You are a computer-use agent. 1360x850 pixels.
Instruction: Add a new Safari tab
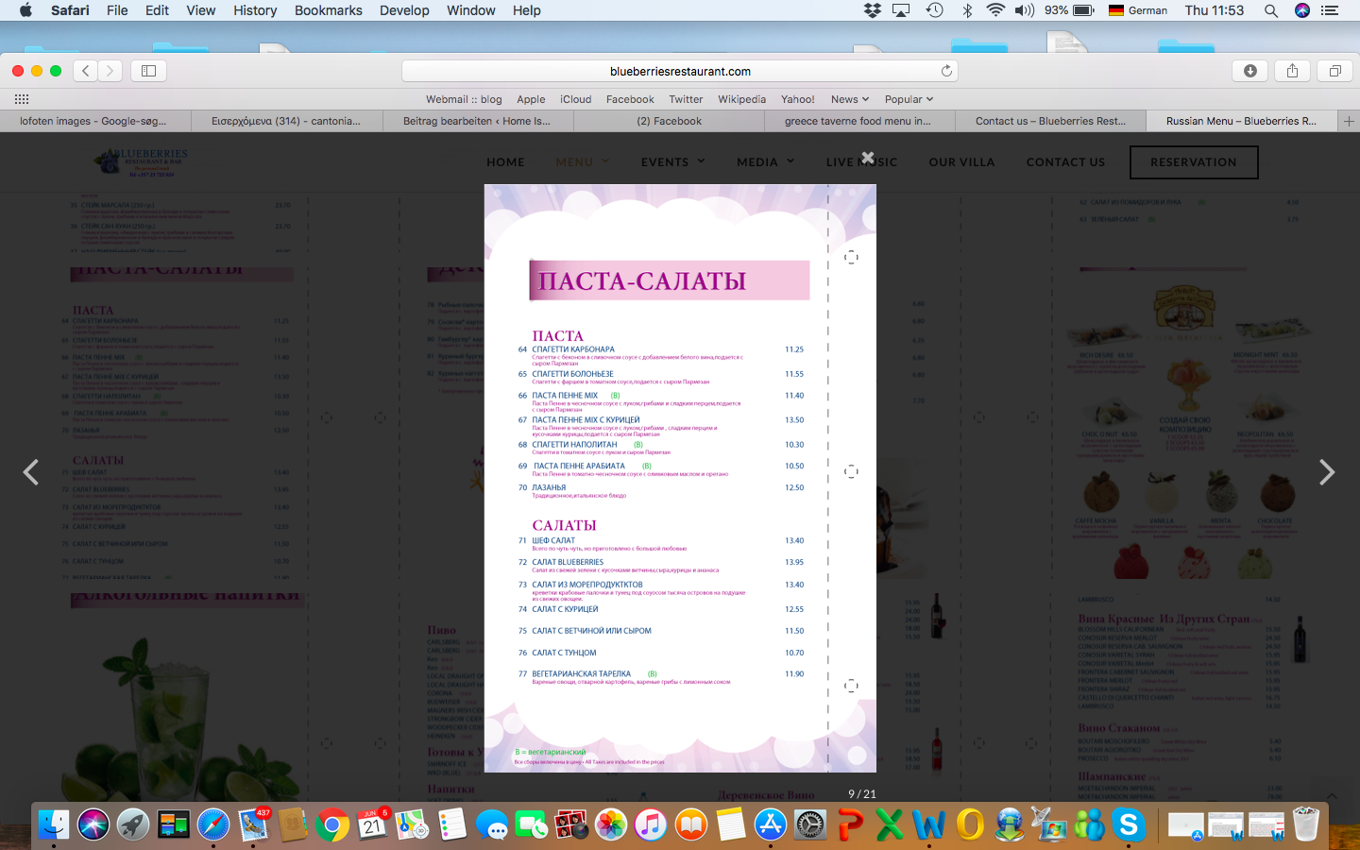(x=1349, y=121)
